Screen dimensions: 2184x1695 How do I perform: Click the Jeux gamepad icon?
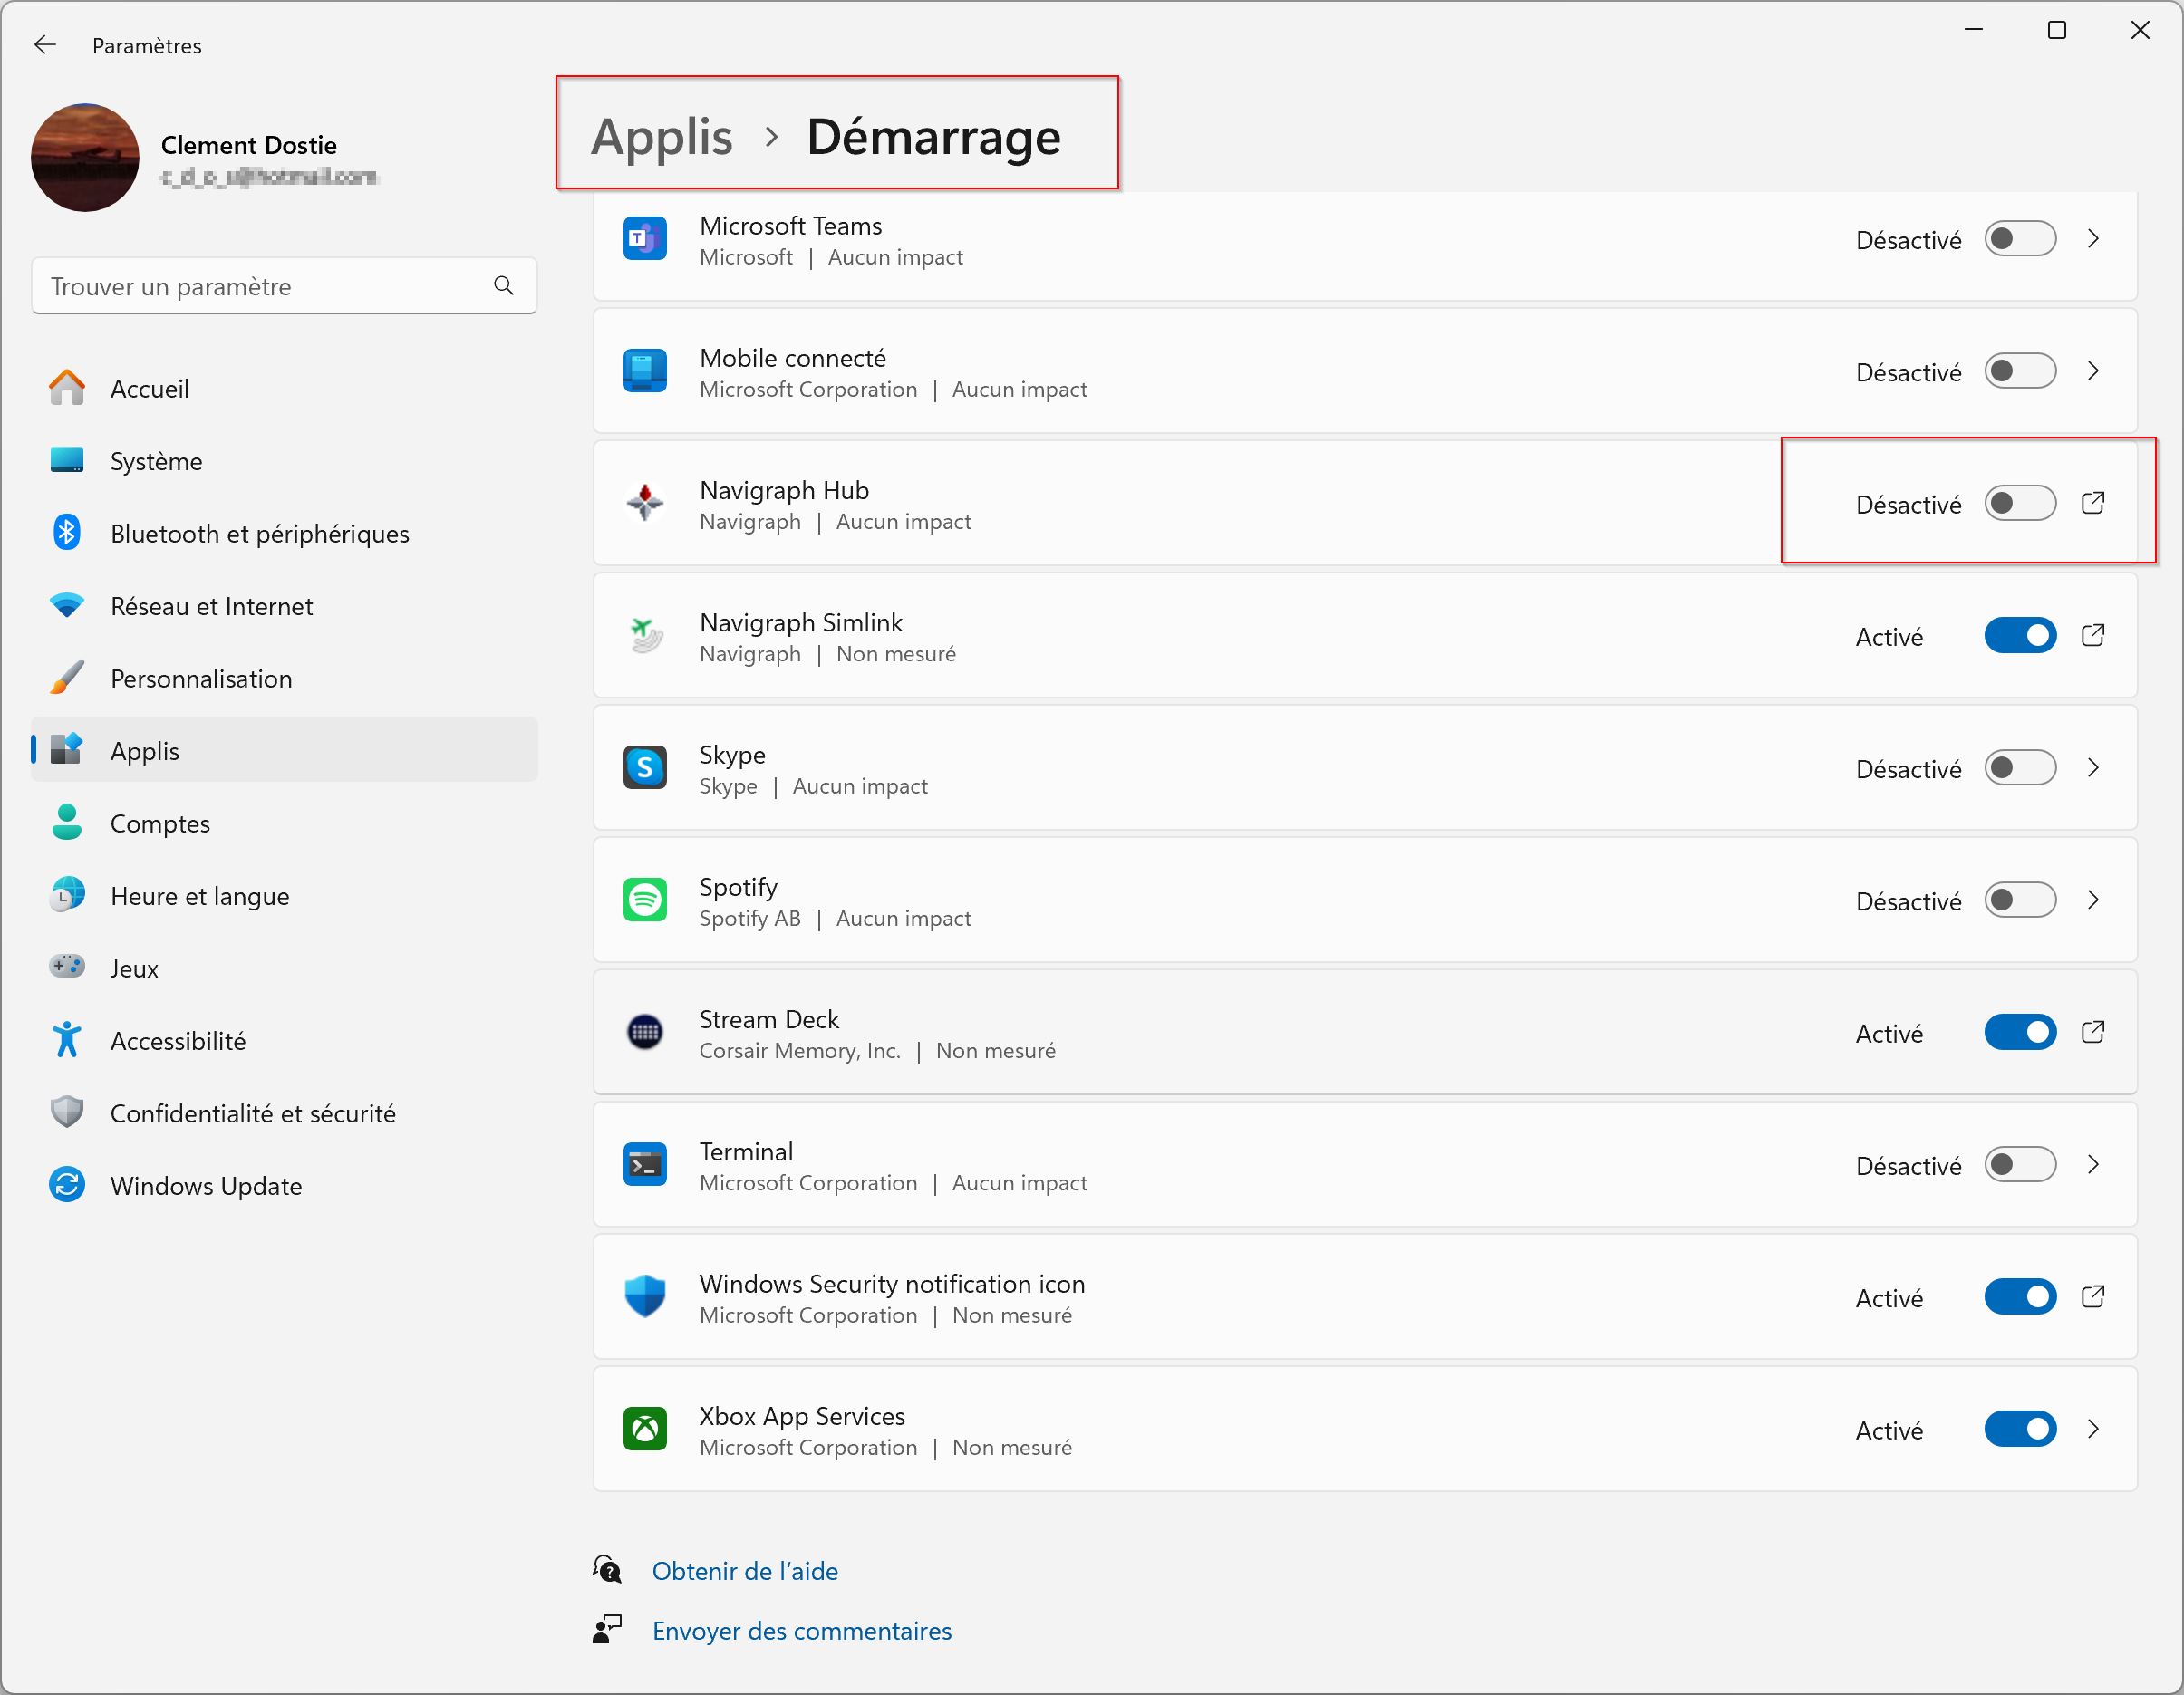(x=67, y=966)
